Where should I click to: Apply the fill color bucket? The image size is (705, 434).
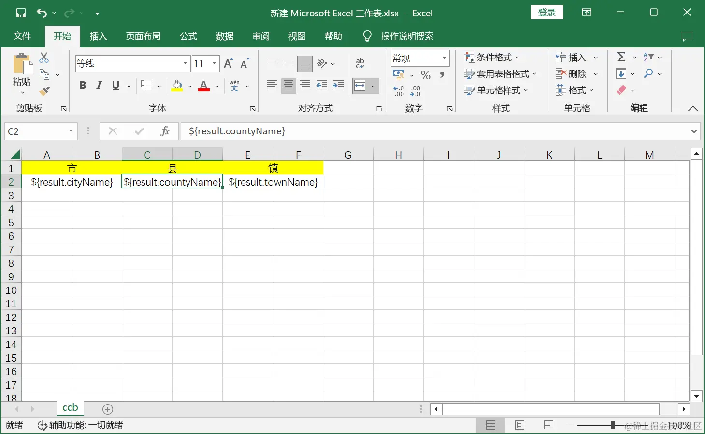[x=177, y=86]
